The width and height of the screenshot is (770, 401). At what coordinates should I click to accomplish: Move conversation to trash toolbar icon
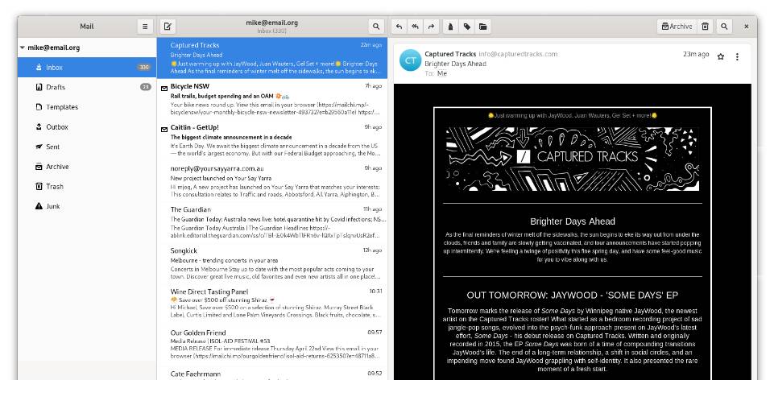706,27
